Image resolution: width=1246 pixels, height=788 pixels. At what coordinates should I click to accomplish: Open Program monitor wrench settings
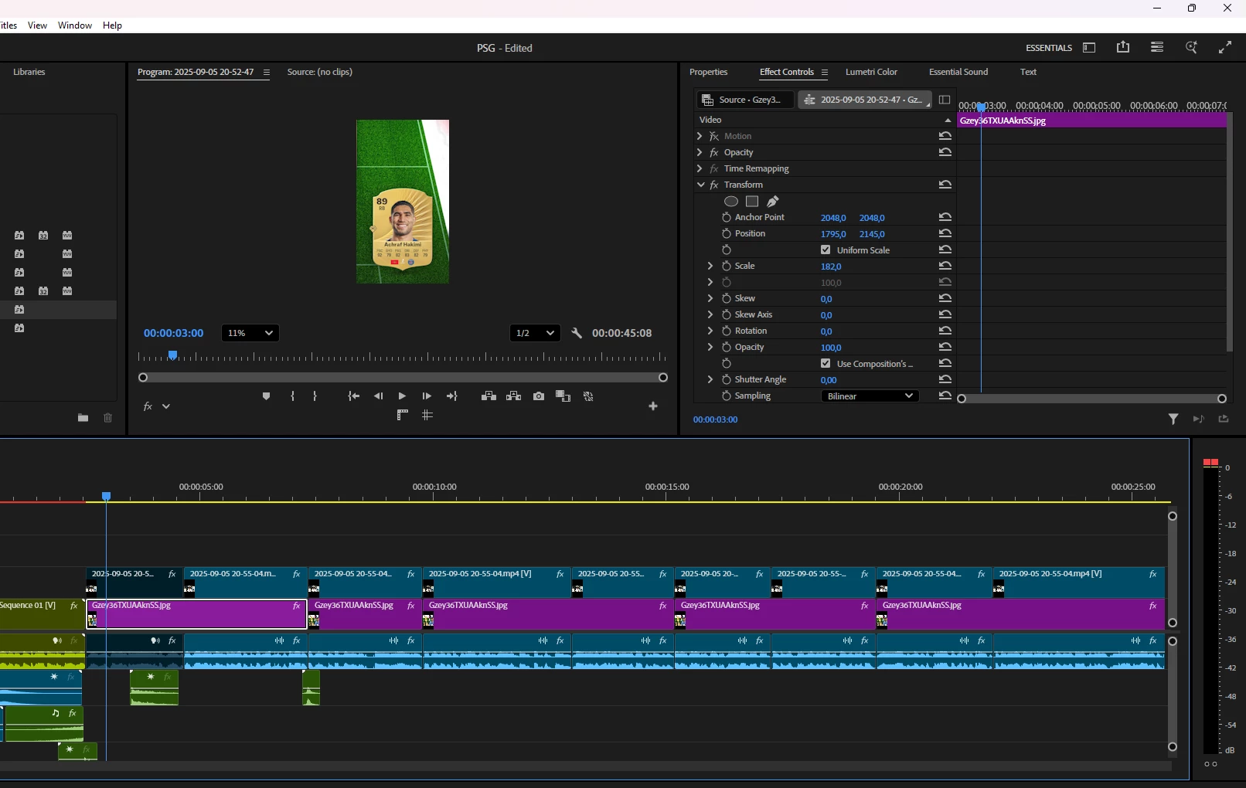tap(577, 333)
